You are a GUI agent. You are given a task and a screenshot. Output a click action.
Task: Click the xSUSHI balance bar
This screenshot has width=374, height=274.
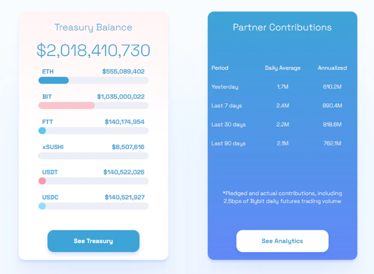93,156
